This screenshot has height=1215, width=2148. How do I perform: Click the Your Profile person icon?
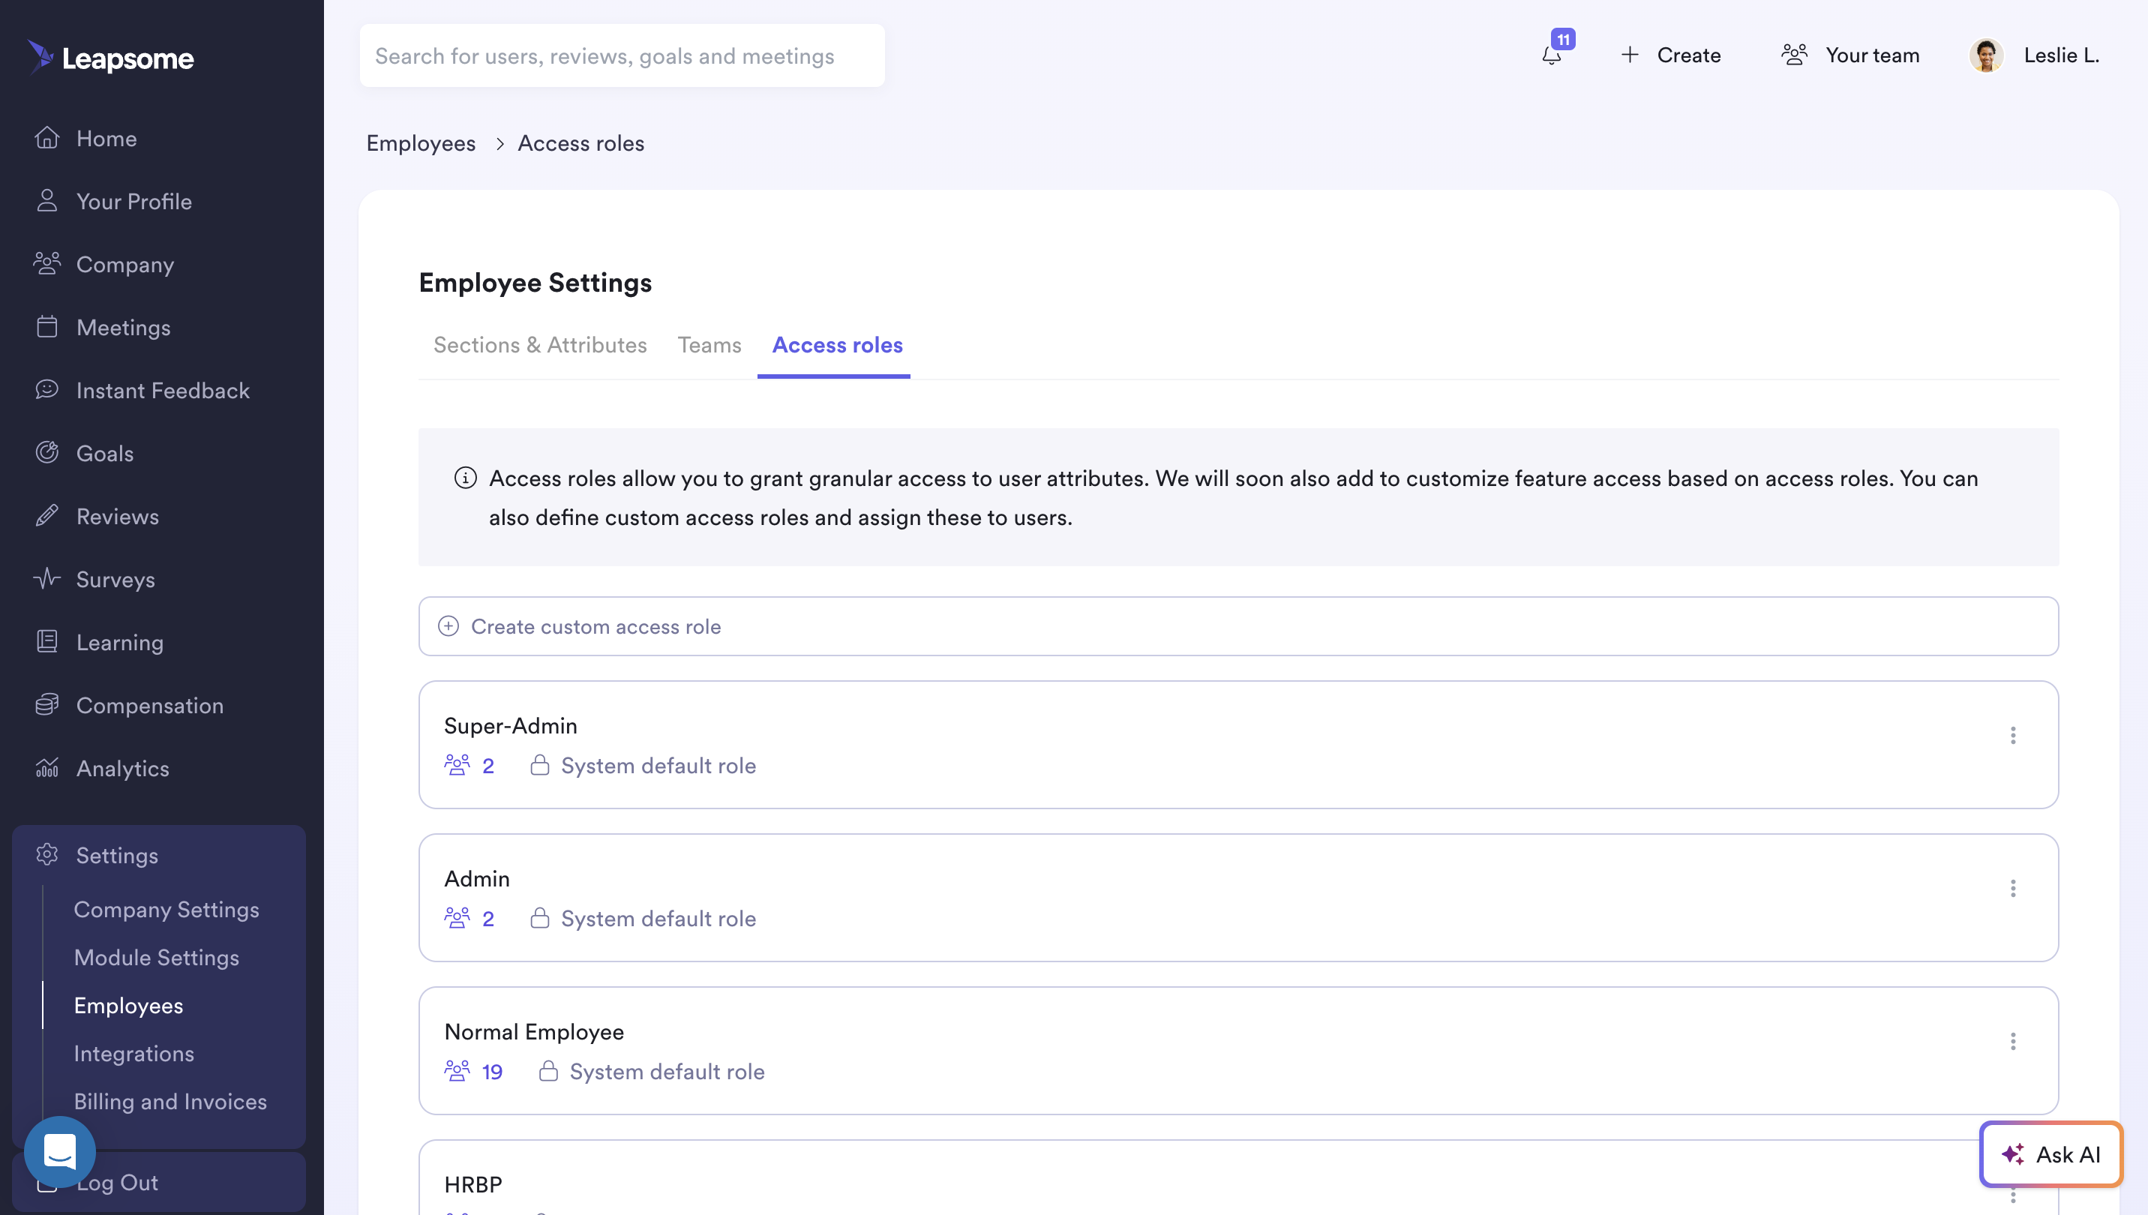46,200
